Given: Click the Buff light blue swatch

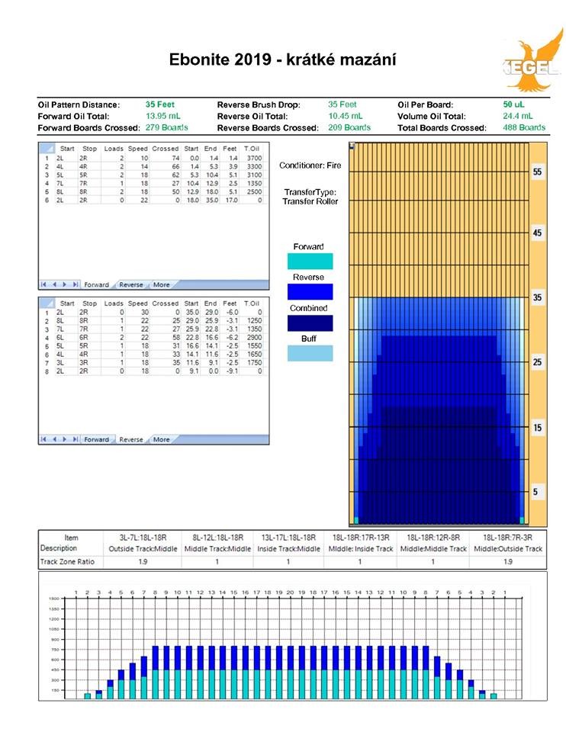Looking at the screenshot, I should pos(310,353).
